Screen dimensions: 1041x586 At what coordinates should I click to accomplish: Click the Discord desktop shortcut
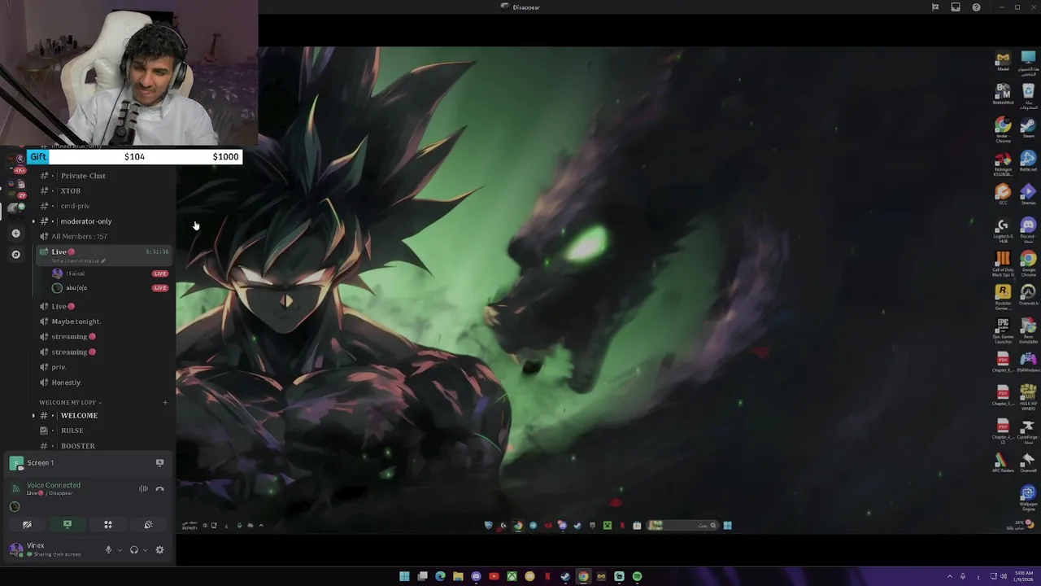coord(1028,229)
